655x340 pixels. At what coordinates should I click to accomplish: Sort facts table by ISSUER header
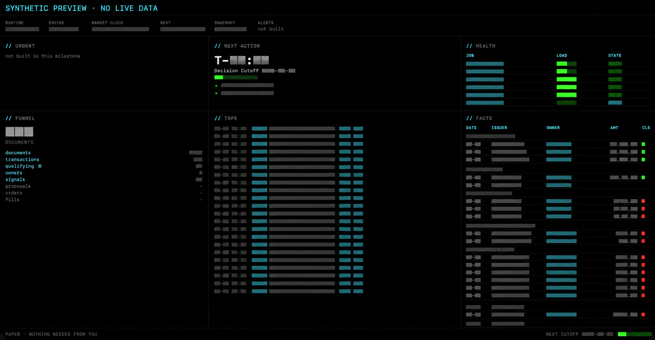499,128
